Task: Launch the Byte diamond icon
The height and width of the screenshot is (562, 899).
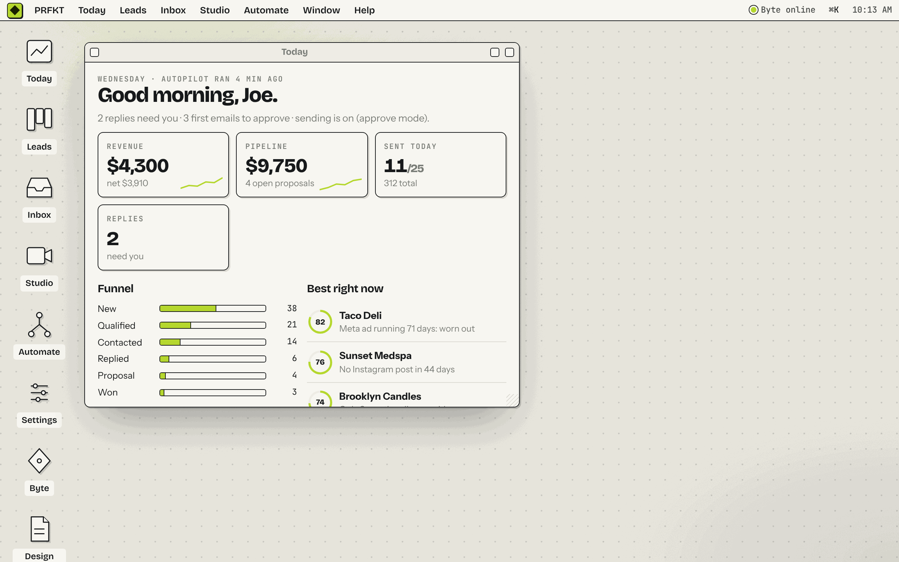Action: (39, 461)
